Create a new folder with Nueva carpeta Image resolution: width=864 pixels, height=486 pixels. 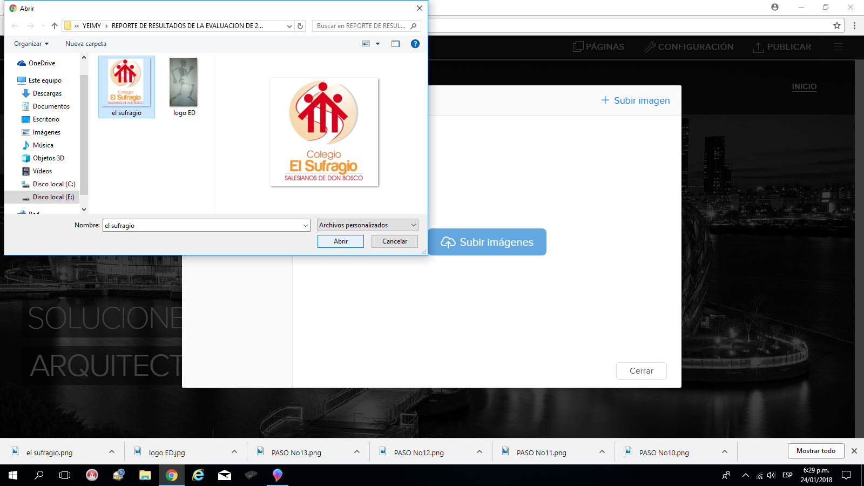pos(86,44)
